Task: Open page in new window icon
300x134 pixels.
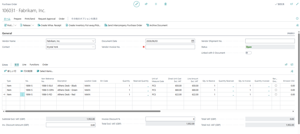Action: click(x=291, y=4)
